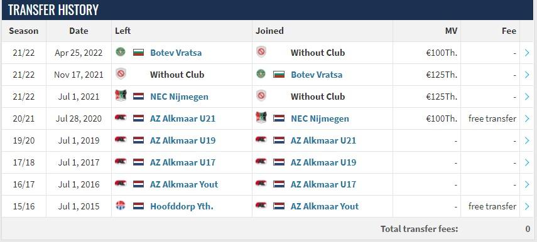
Task: Click the Season column header
Action: tap(24, 31)
